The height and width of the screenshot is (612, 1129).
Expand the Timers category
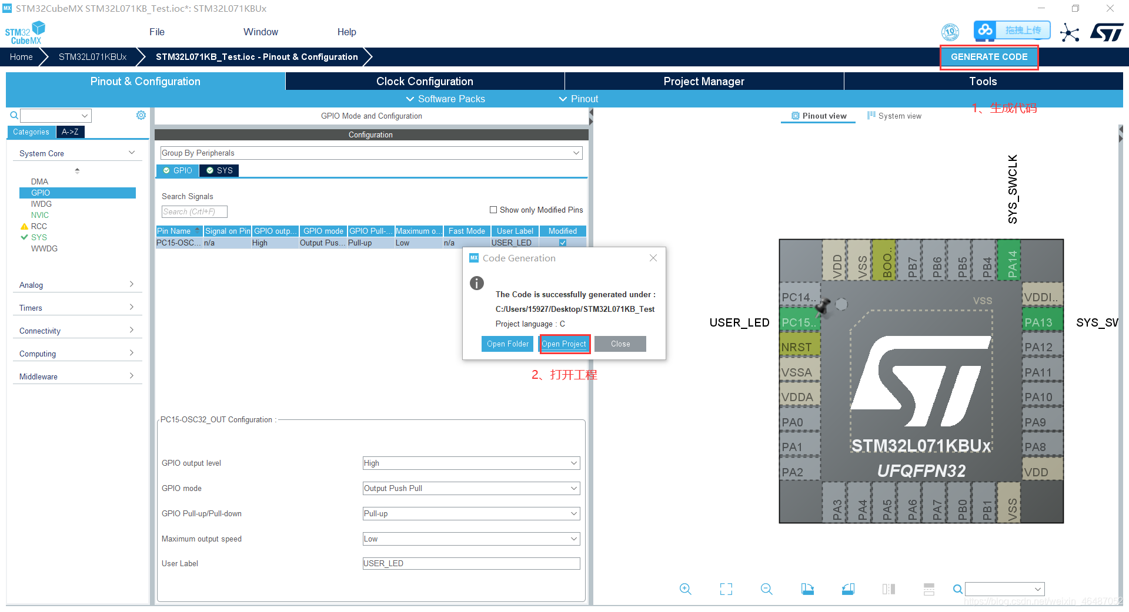click(x=77, y=308)
